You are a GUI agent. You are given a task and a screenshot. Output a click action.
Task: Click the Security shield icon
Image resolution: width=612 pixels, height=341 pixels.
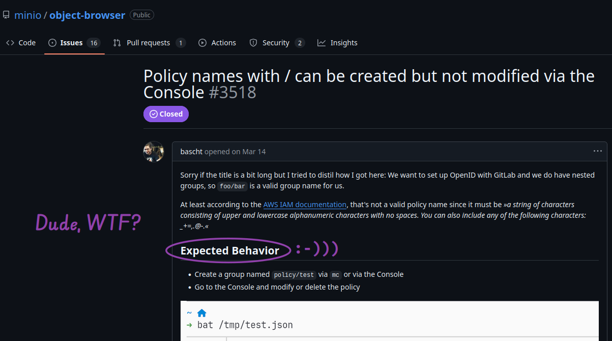(x=253, y=43)
